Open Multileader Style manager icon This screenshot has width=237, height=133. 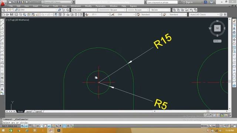pos(164,14)
